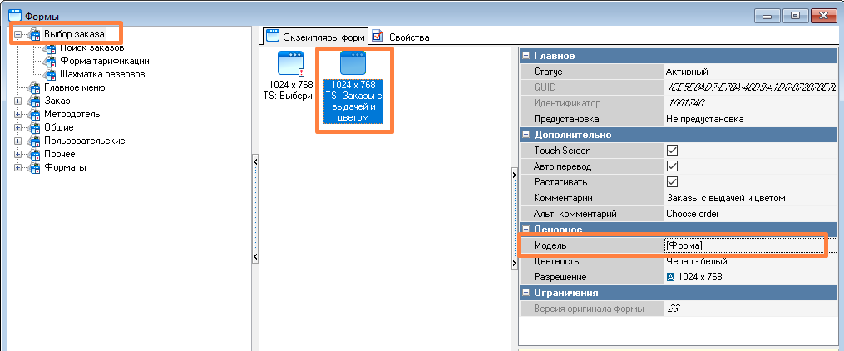Collapse the 'Дополнительно' property section
Viewport: 844px width, 351px height.
526,135
